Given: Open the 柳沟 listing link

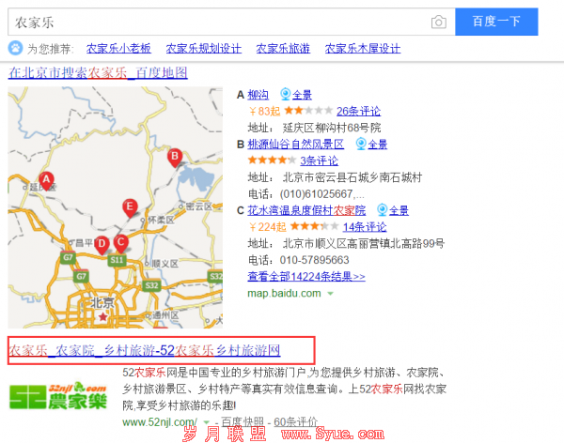Looking at the screenshot, I should pos(258,95).
